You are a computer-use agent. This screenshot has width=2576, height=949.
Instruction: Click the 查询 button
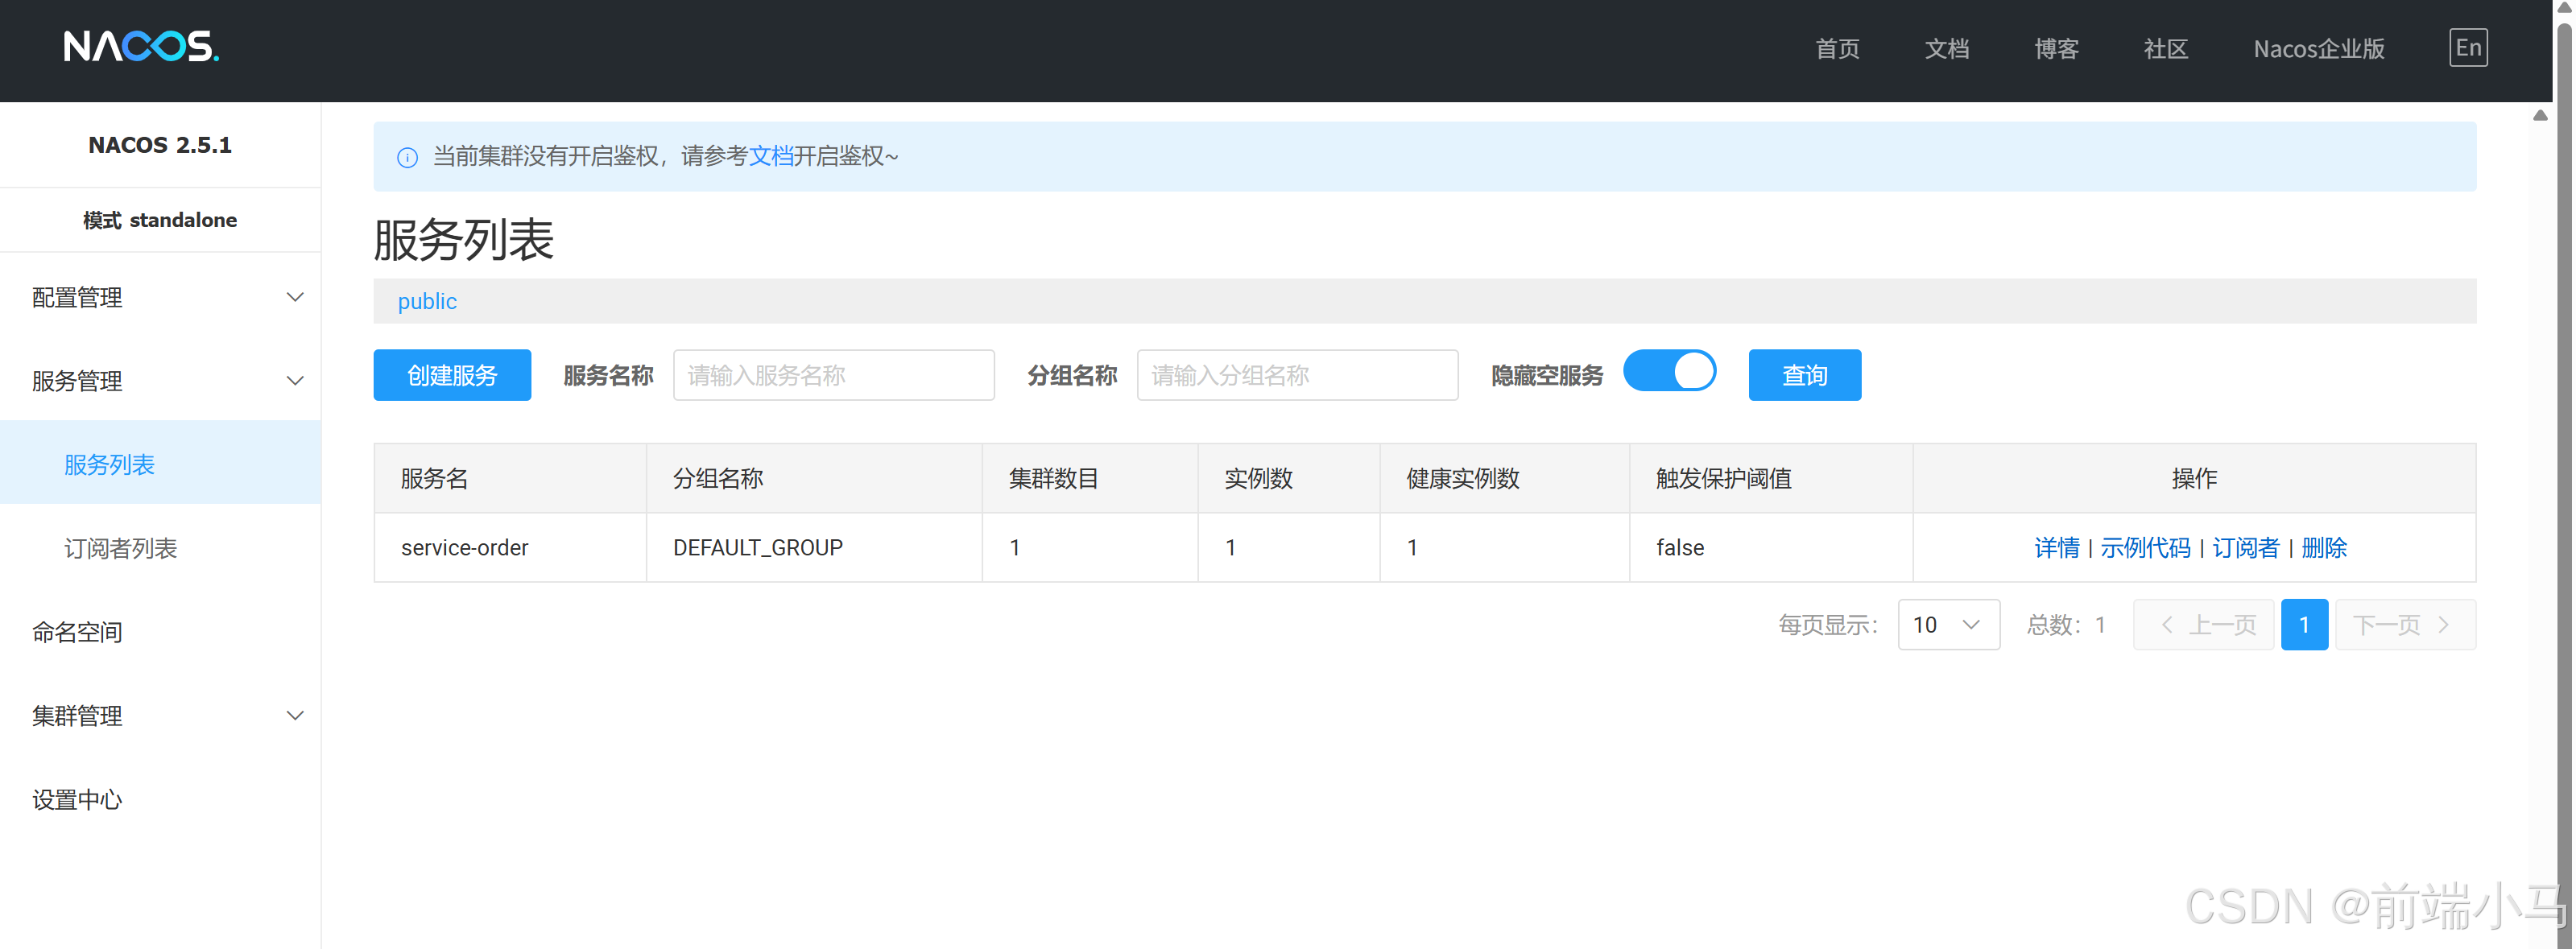(x=1804, y=375)
